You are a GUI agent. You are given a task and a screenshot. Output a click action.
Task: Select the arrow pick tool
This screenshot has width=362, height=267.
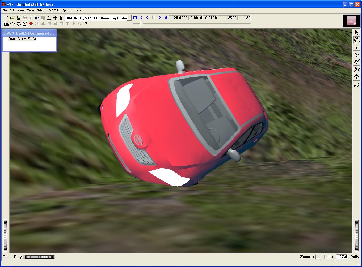[356, 33]
